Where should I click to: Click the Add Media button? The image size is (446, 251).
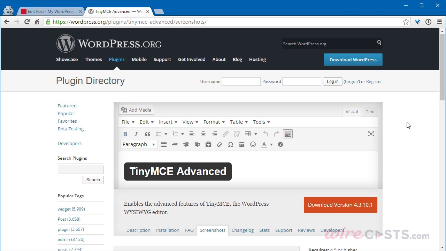tap(136, 110)
